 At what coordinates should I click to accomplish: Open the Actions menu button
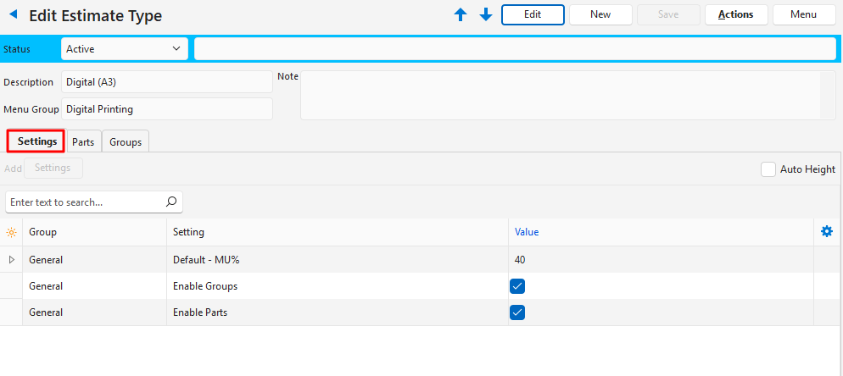(x=735, y=14)
